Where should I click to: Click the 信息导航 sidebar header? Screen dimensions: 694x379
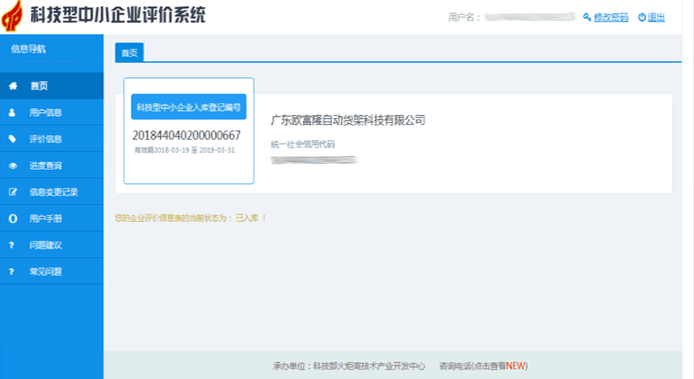pos(28,49)
